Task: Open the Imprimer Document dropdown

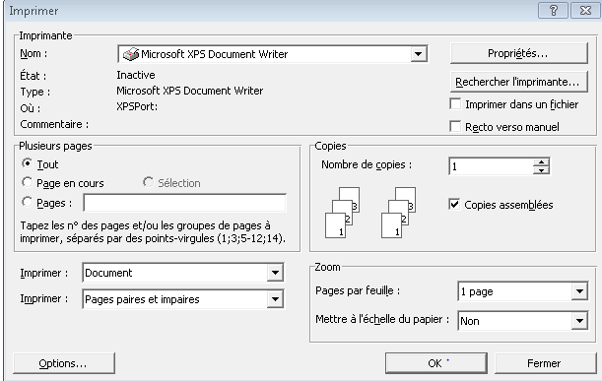Action: click(275, 273)
